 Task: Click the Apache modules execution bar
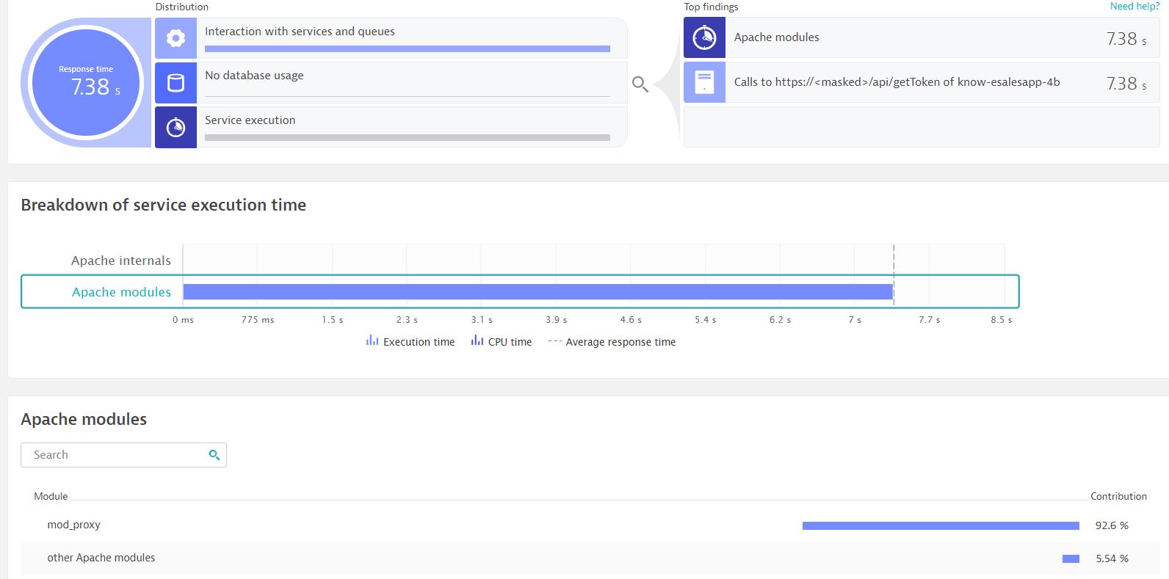538,292
